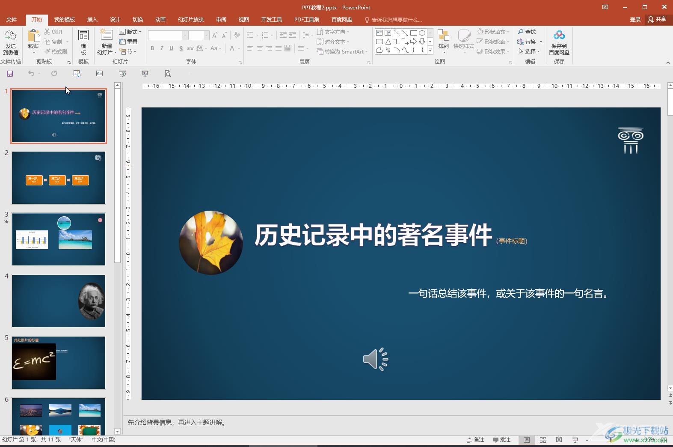The width and height of the screenshot is (673, 447).
Task: Select slide 3 thumbnail with chart
Action: pyautogui.click(x=59, y=239)
